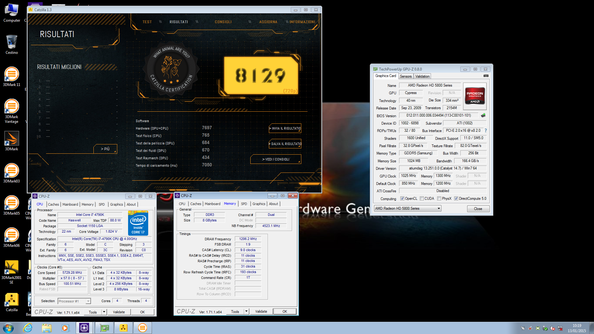Click OK in right CPU-Z window
594x334 pixels.
click(285, 311)
